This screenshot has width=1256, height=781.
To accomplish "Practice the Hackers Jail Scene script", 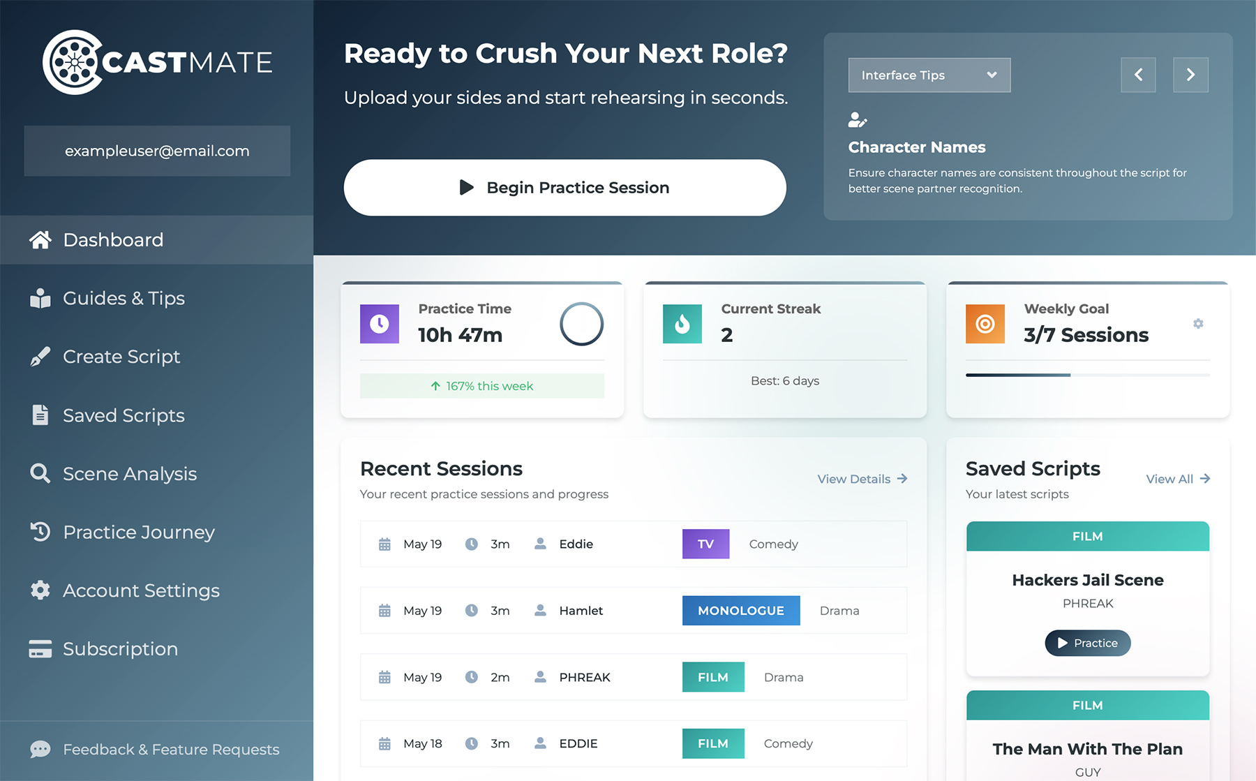I will [x=1087, y=643].
